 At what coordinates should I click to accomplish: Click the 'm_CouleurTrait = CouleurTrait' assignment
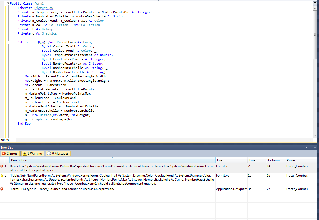point(52,102)
